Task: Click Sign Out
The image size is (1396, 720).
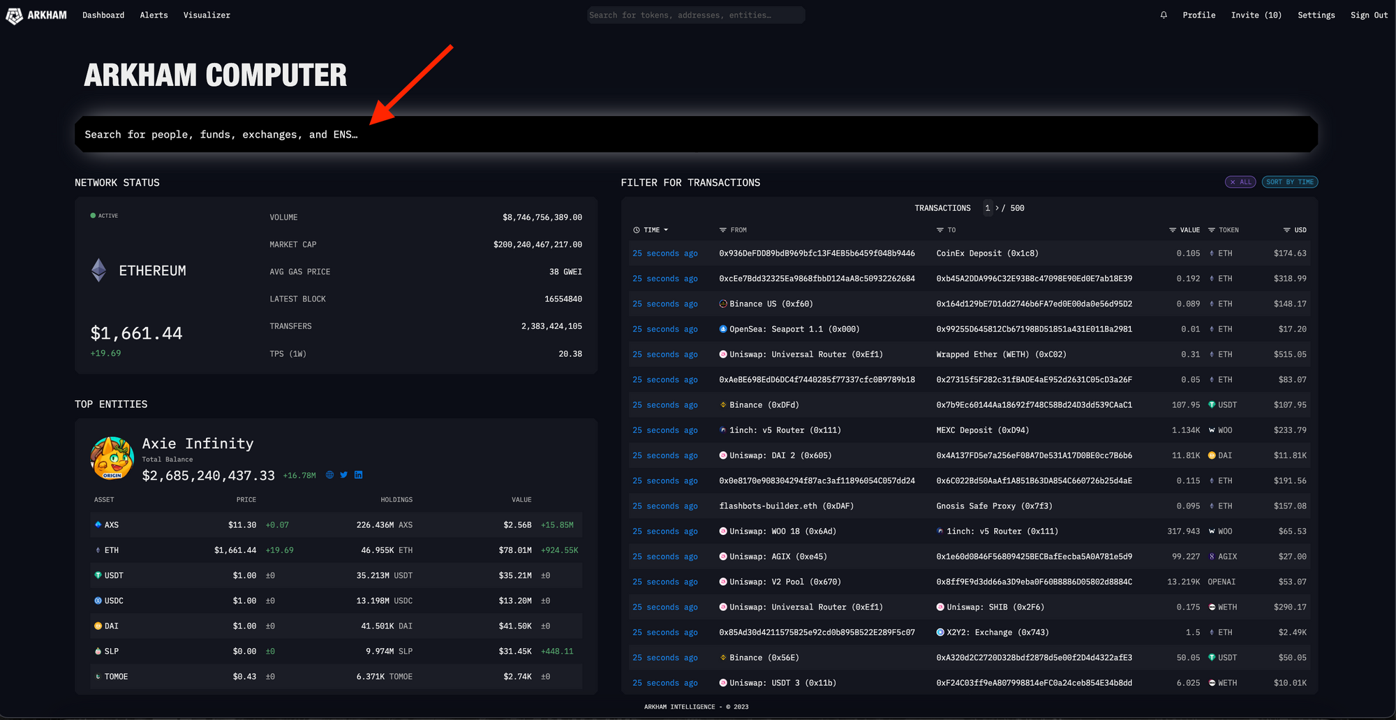Action: [x=1369, y=15]
